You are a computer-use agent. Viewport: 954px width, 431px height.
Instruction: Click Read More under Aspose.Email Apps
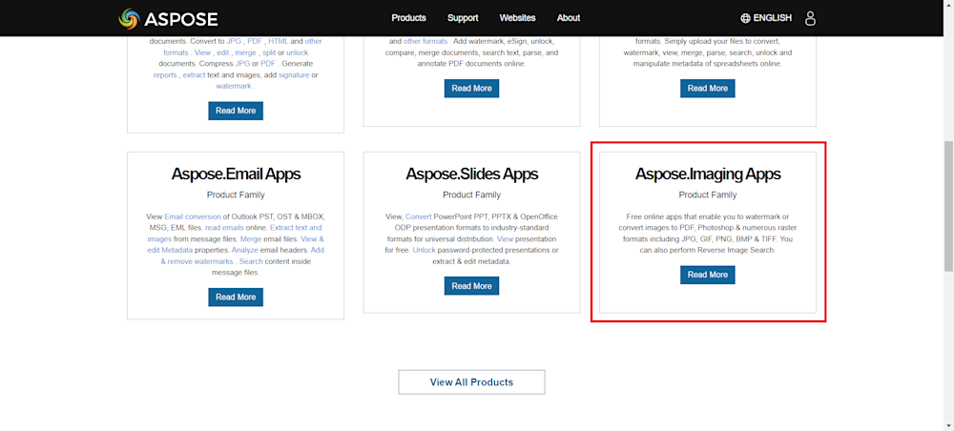point(236,298)
